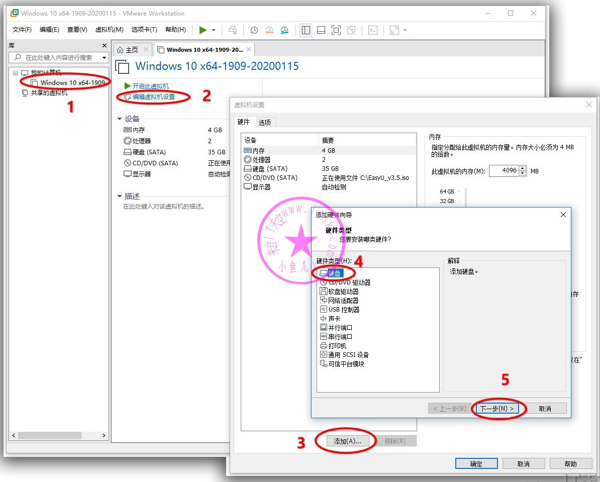Close the 虚拟机设置 dialog
The height and width of the screenshot is (482, 600).
(x=589, y=105)
